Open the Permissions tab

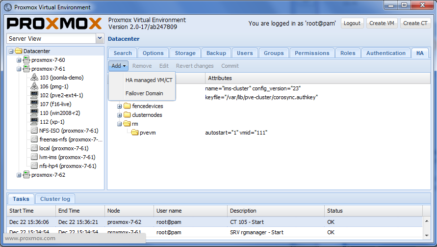[x=312, y=53]
